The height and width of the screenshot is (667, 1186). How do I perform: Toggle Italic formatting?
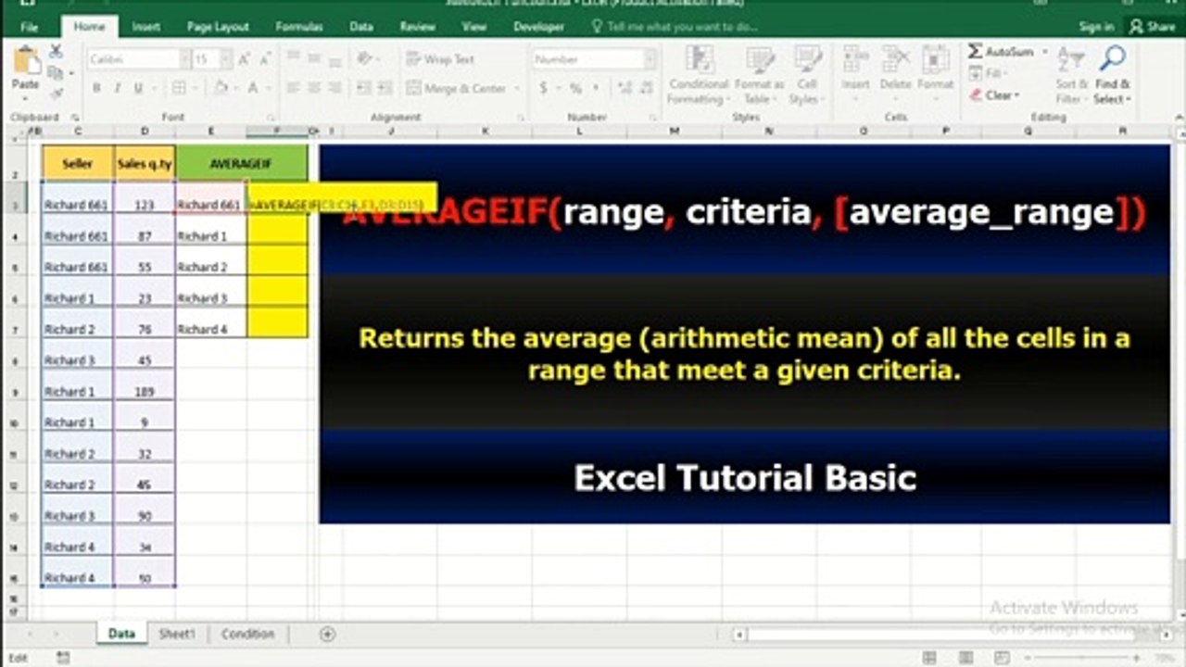point(118,88)
